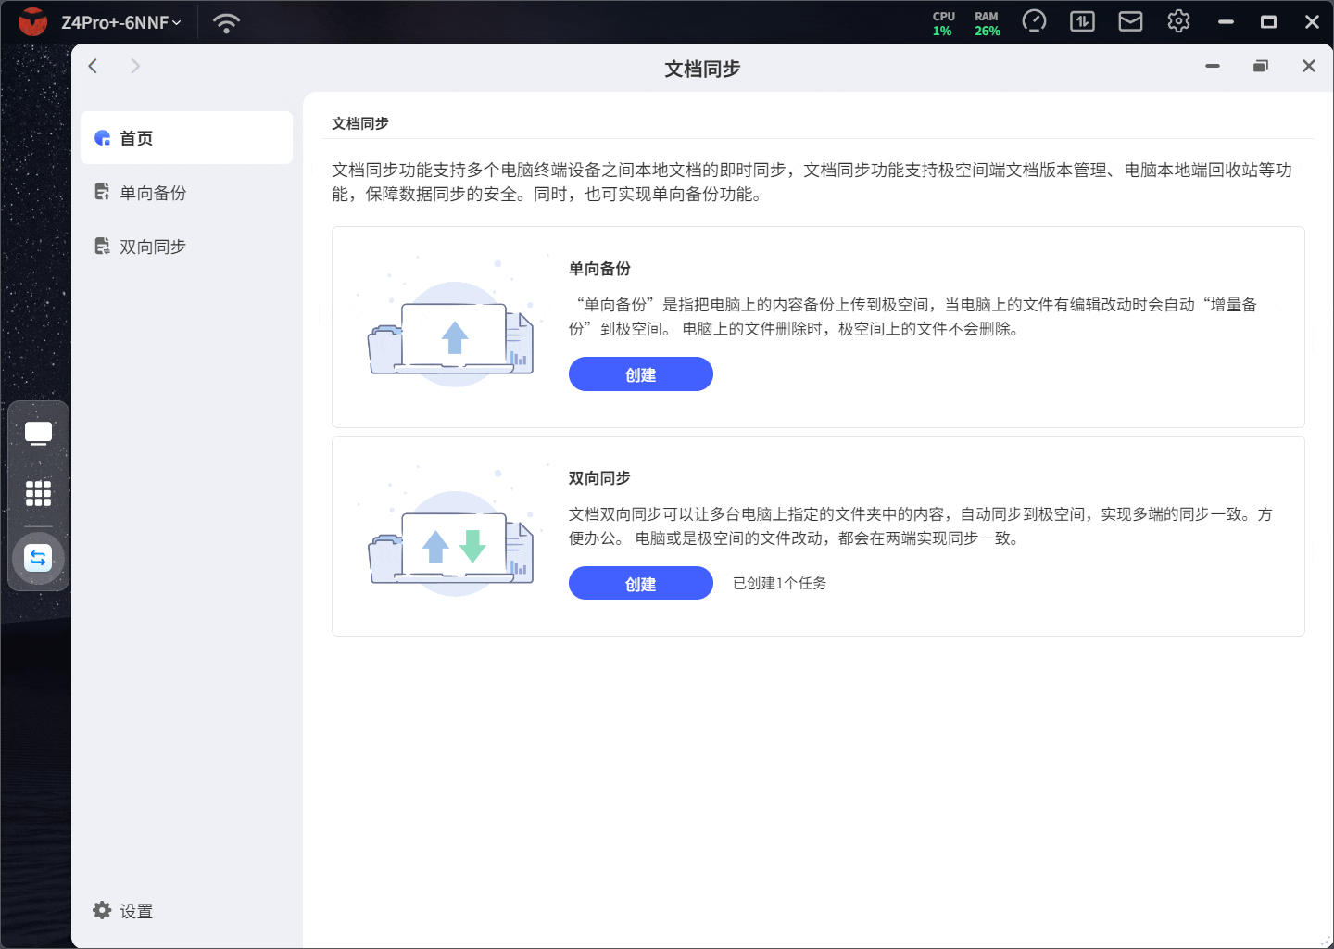Open the 首页 home sidebar item
The image size is (1334, 949).
(186, 138)
